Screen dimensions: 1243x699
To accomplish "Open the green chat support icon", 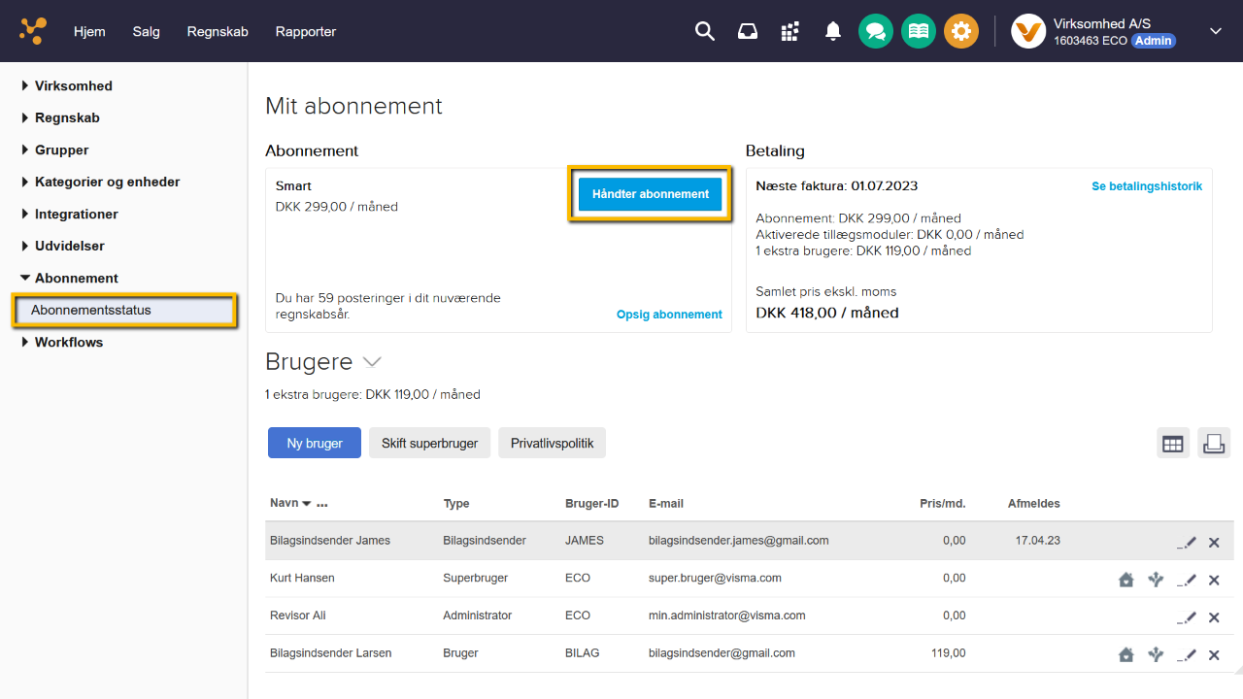I will tap(875, 31).
